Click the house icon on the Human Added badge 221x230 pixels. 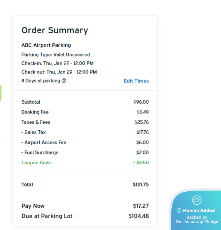197,200
